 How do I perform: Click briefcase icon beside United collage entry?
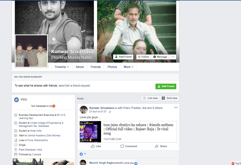[16, 123]
